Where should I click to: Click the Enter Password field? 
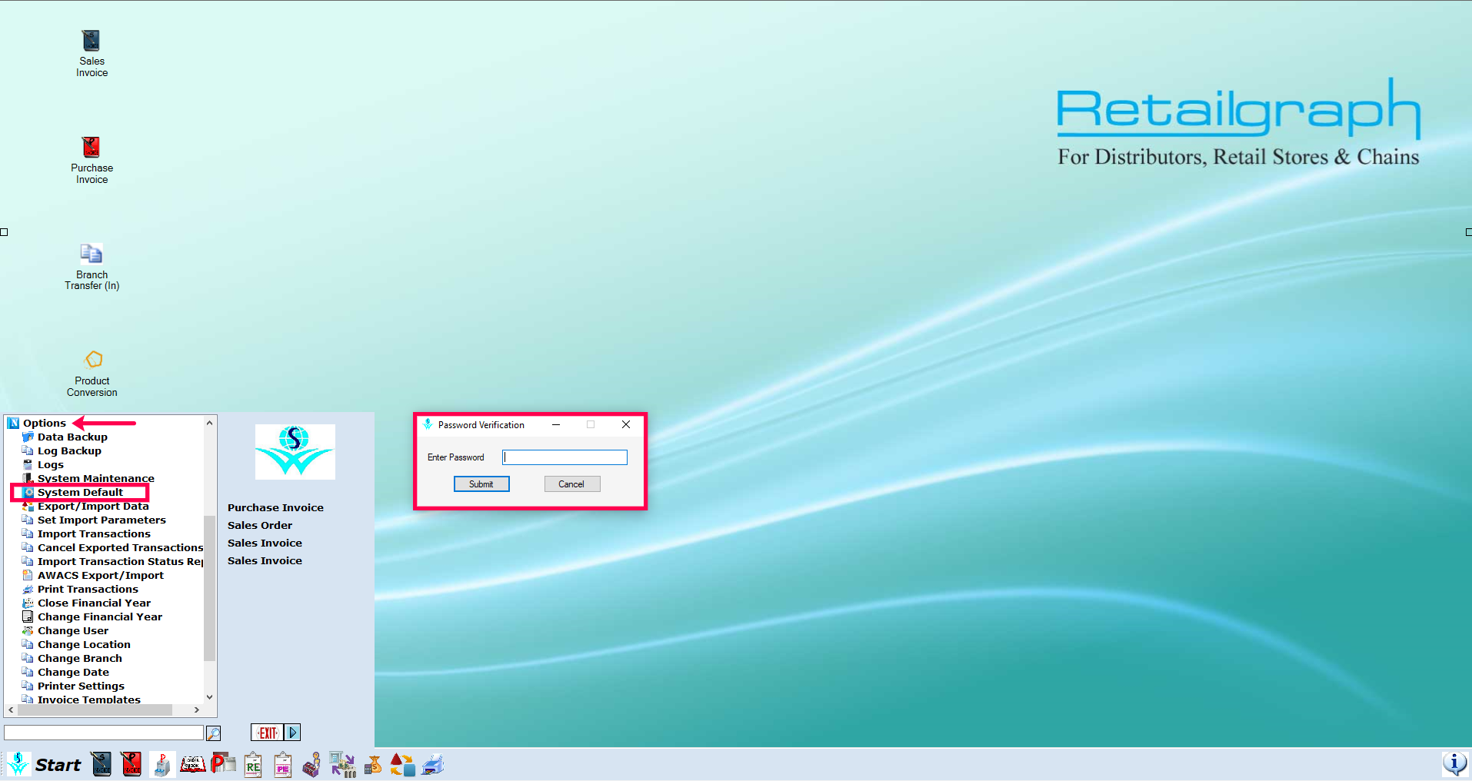click(565, 457)
